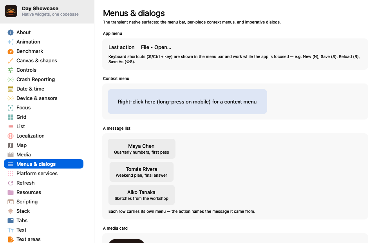This screenshot has height=243, width=376.
Task: Open the About page label
Action: pos(23,33)
